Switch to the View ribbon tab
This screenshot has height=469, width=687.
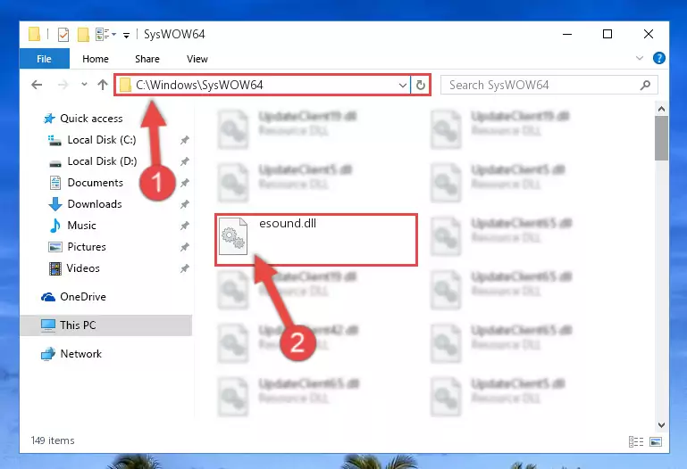[197, 59]
